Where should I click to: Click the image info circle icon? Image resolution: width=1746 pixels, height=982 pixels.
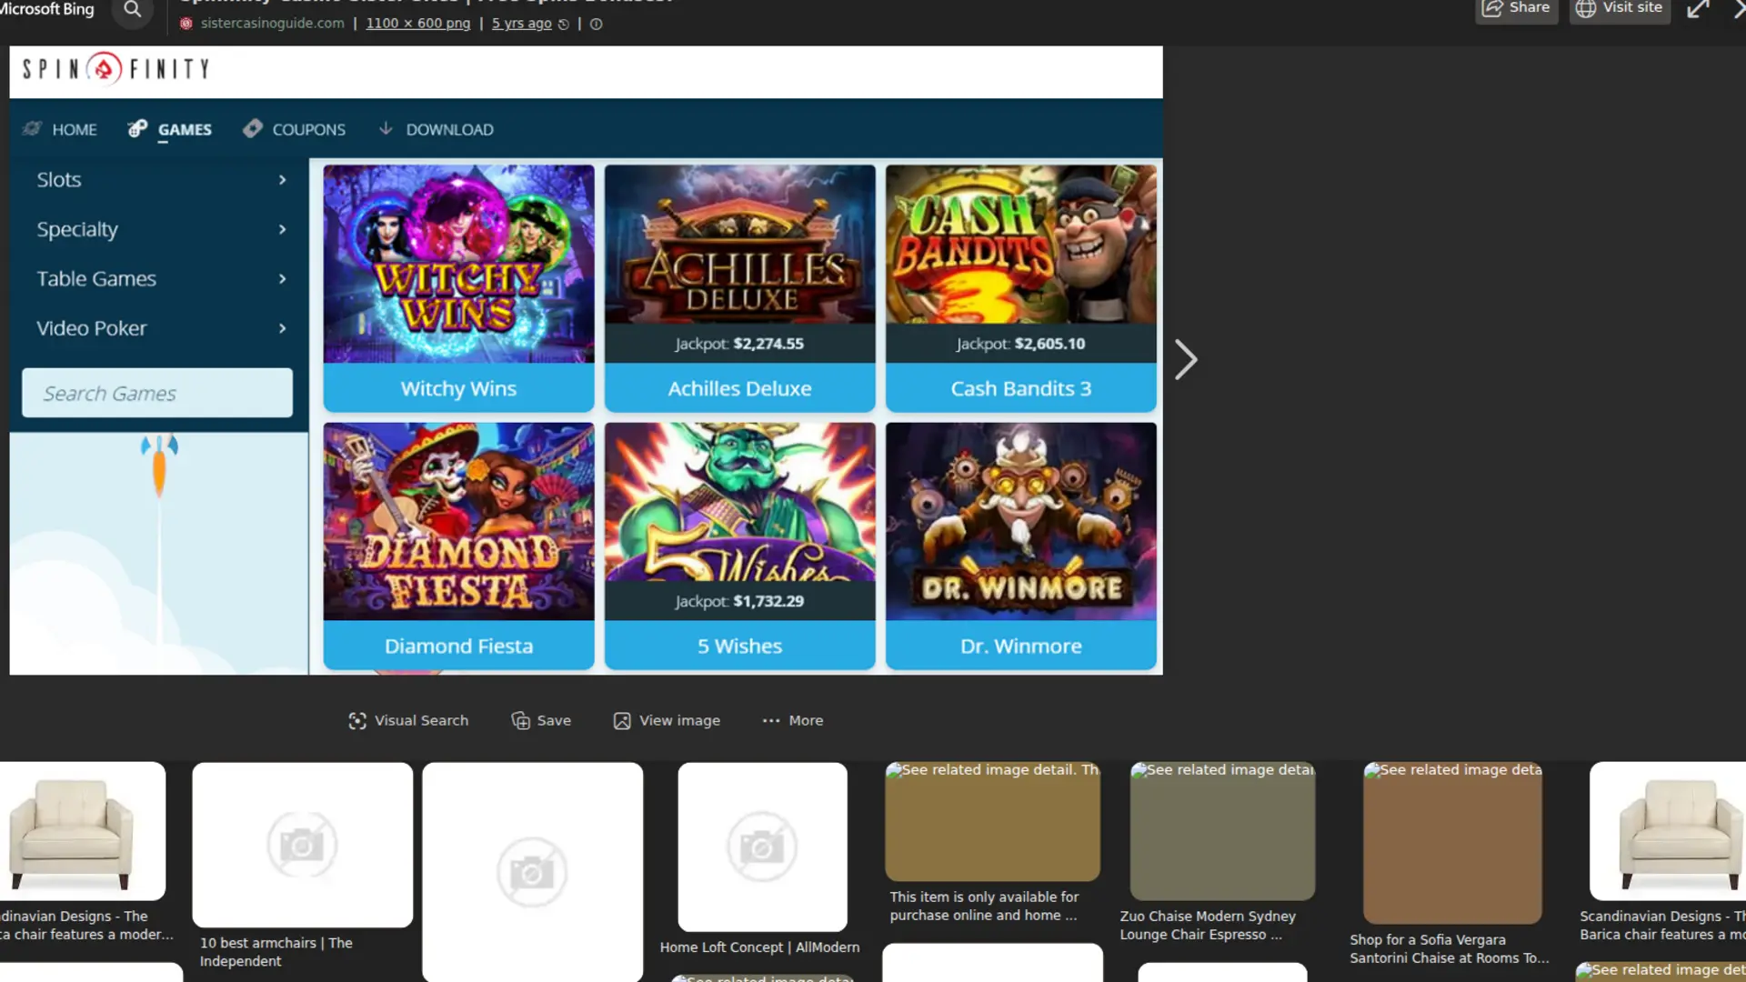(x=596, y=24)
